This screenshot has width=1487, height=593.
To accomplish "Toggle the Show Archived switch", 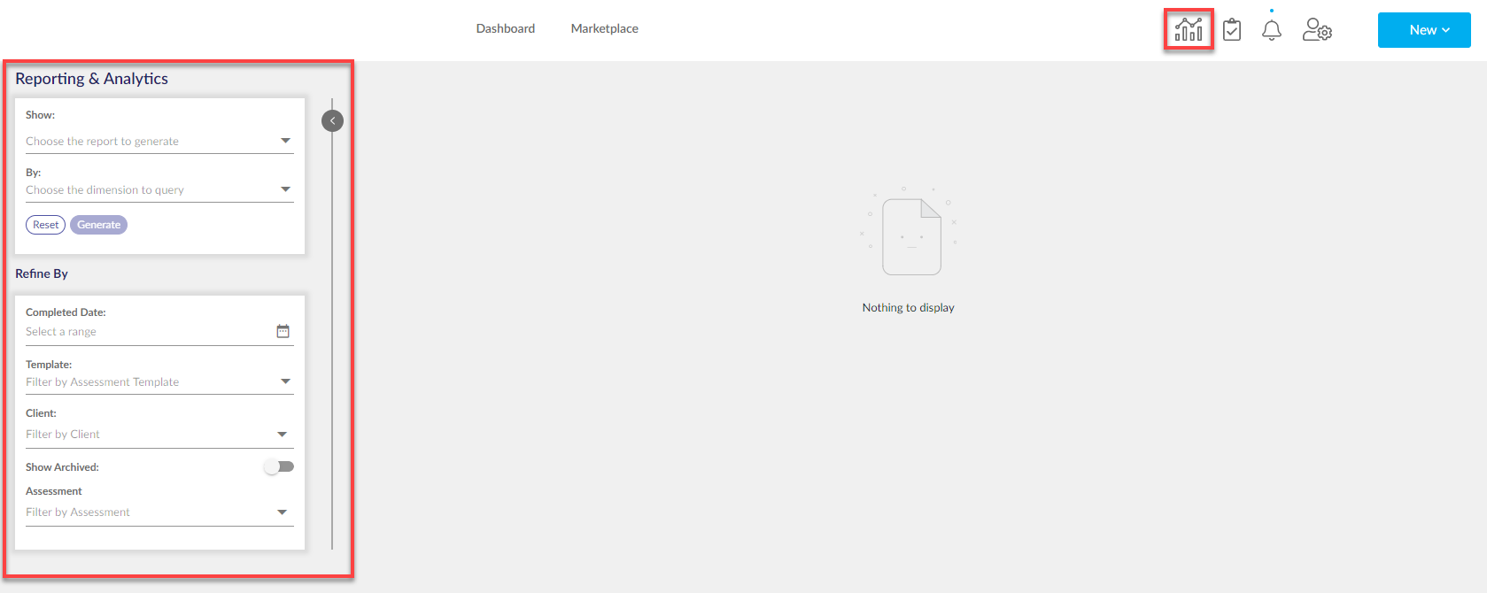I will pos(279,466).
